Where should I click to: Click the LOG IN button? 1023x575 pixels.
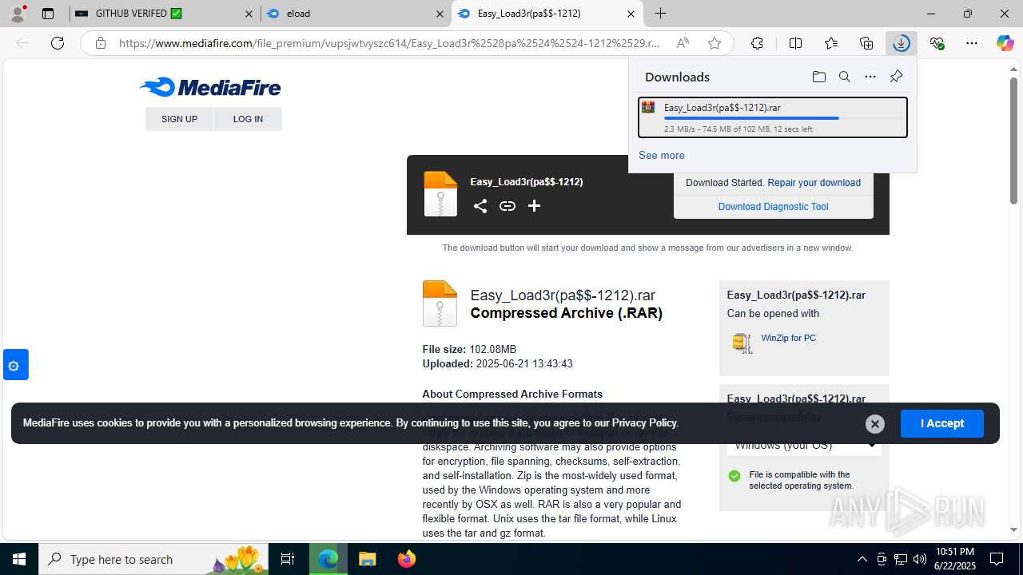click(248, 119)
